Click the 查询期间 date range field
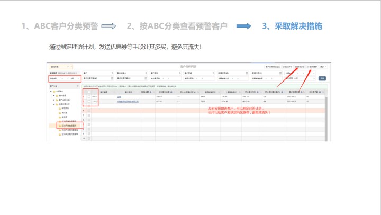381x215 pixels. click(x=63, y=73)
